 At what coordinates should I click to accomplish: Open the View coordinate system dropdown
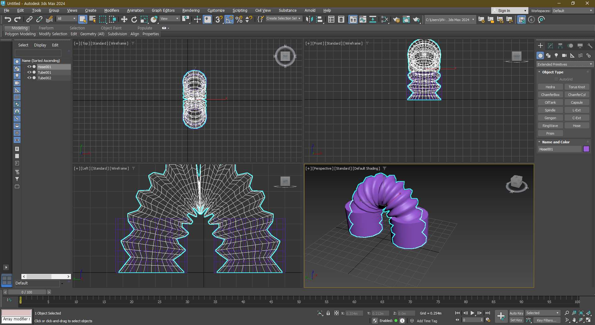(x=169, y=19)
